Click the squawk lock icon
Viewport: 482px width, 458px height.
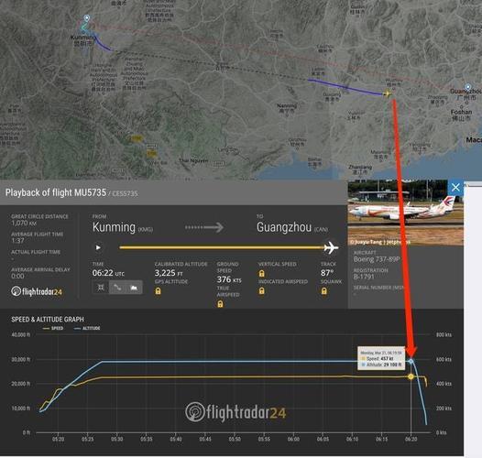point(324,290)
